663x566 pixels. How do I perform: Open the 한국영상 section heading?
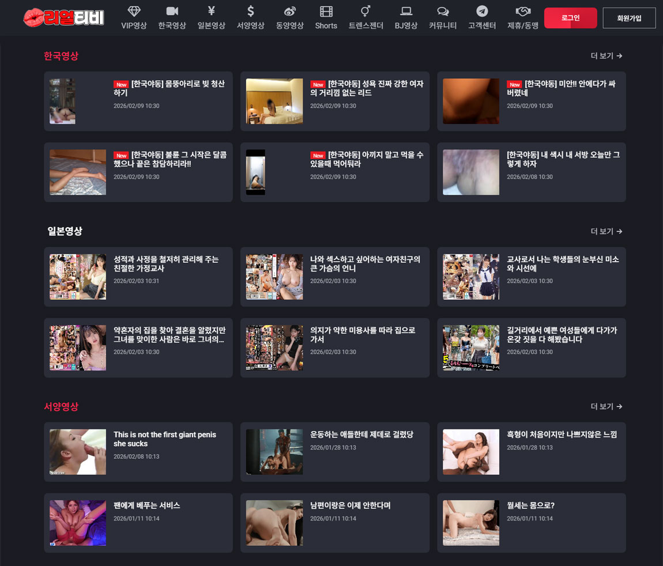click(x=61, y=56)
